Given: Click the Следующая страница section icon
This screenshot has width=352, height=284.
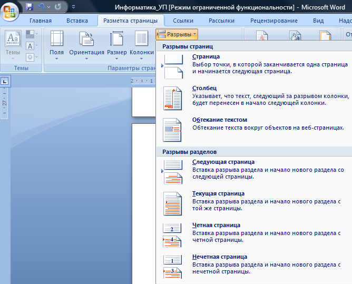Looking at the screenshot, I should [173, 172].
